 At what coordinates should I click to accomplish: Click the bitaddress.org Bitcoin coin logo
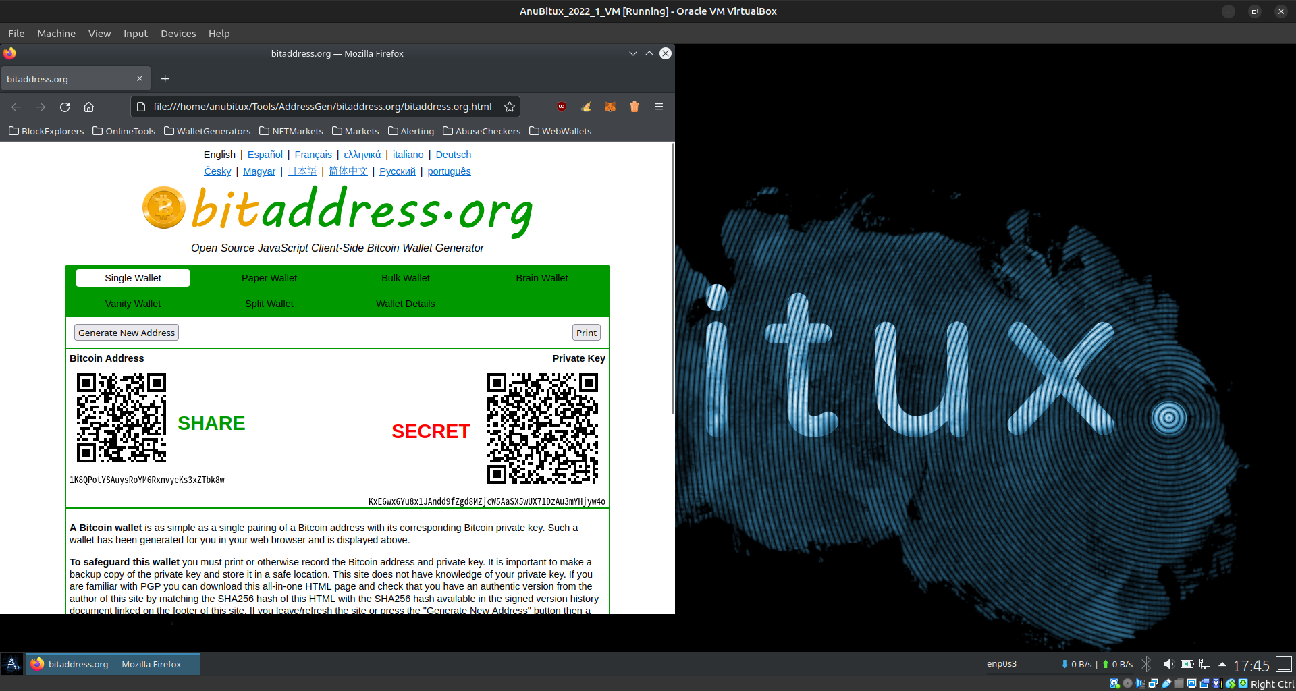pos(164,207)
